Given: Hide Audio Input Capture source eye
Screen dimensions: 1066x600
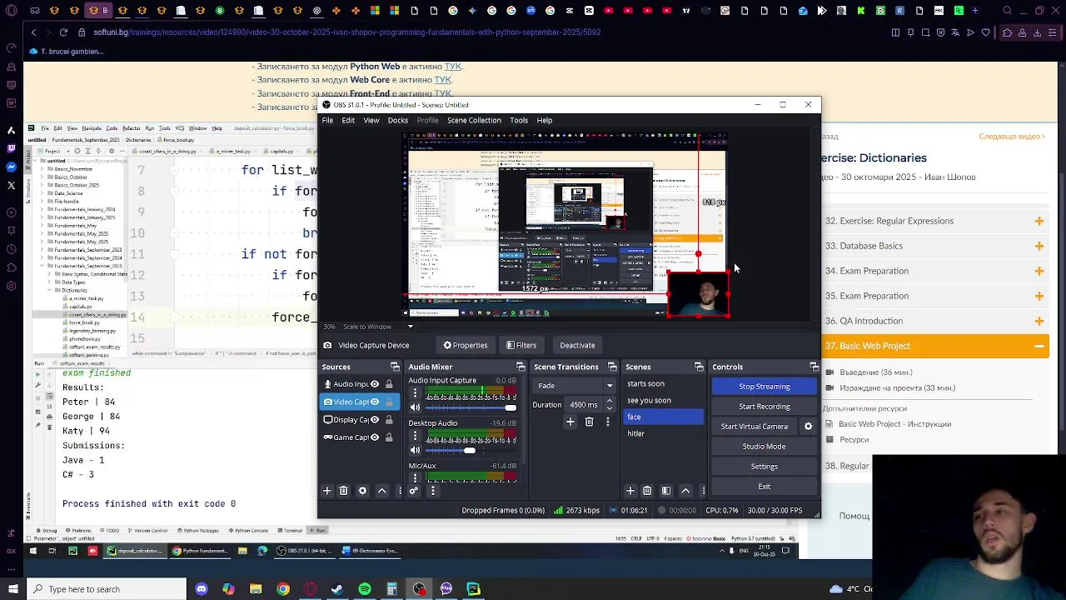Looking at the screenshot, I should pyautogui.click(x=375, y=384).
